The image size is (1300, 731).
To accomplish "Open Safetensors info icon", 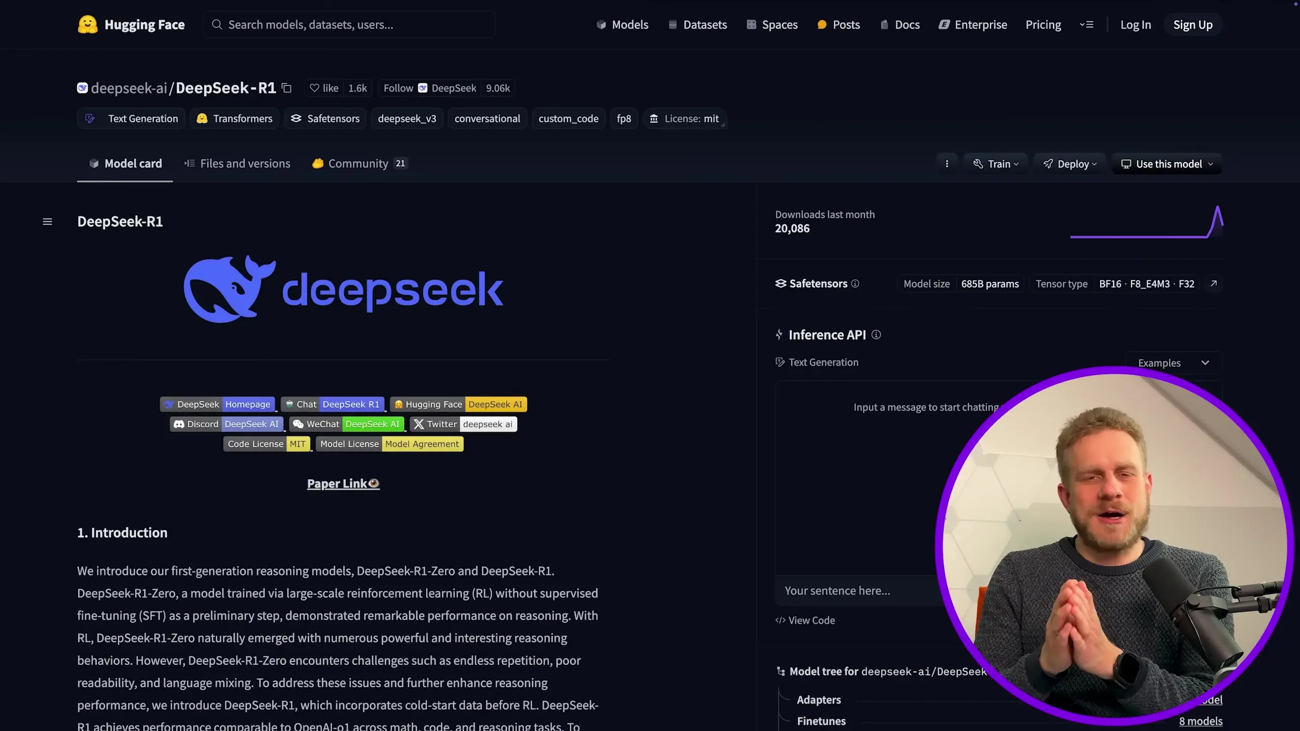I will coord(855,284).
